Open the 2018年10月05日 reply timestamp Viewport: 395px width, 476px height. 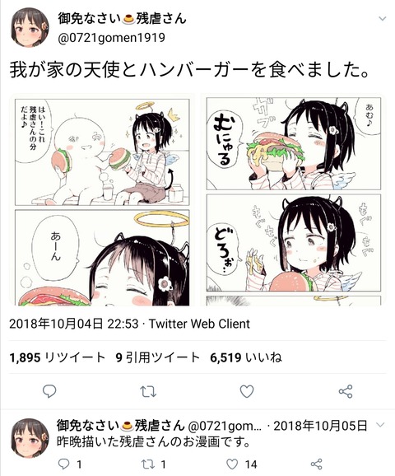320,426
